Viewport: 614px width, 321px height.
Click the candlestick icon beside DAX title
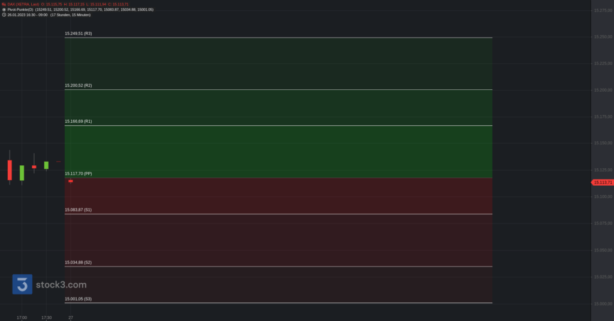4,4
